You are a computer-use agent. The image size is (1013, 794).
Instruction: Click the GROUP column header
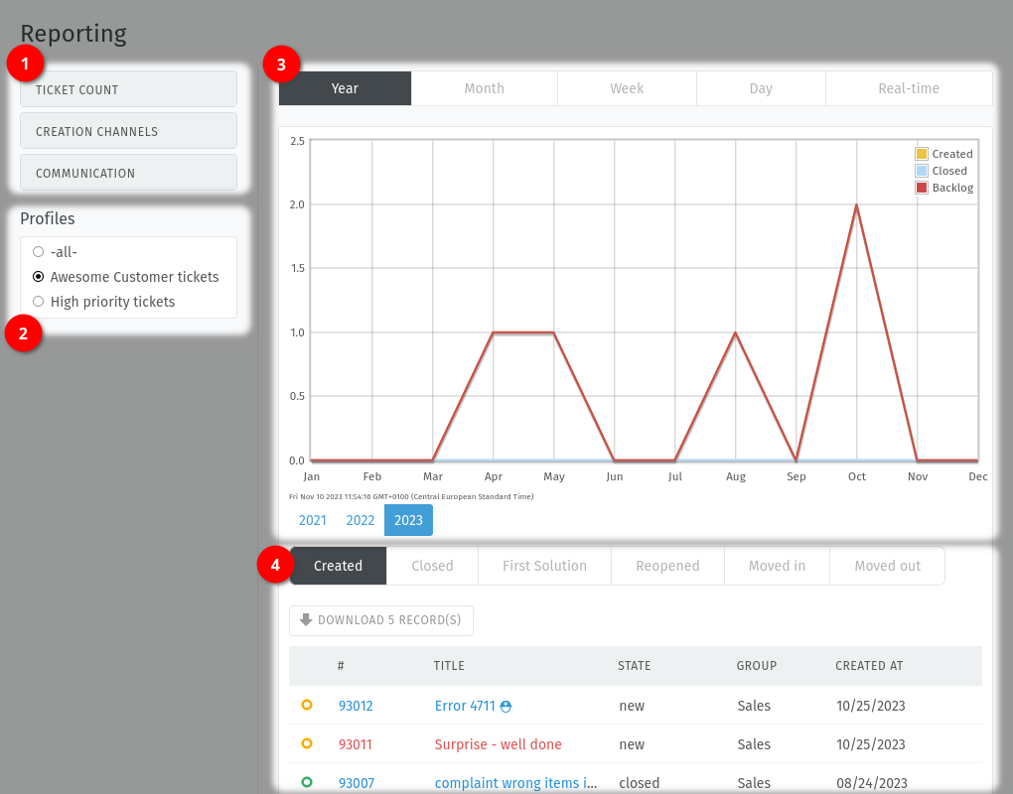(757, 666)
